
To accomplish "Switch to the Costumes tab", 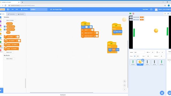I will [11, 14].
